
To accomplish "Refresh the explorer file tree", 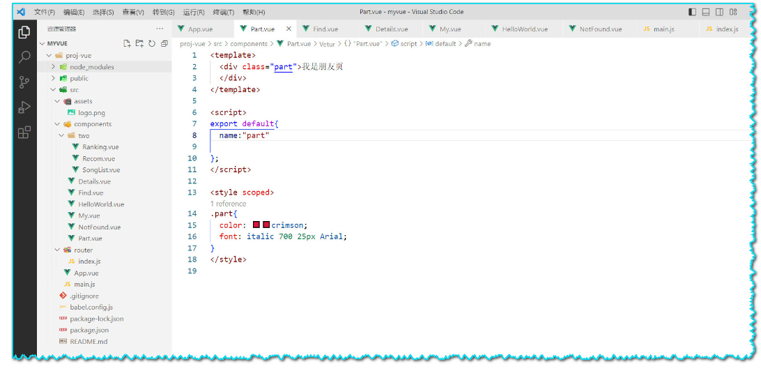I will point(151,43).
